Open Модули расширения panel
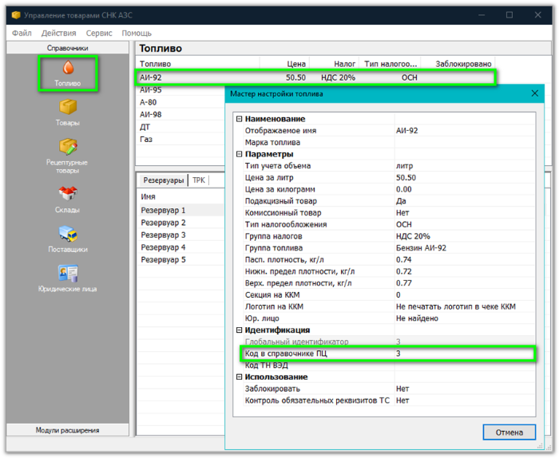 pyautogui.click(x=67, y=430)
